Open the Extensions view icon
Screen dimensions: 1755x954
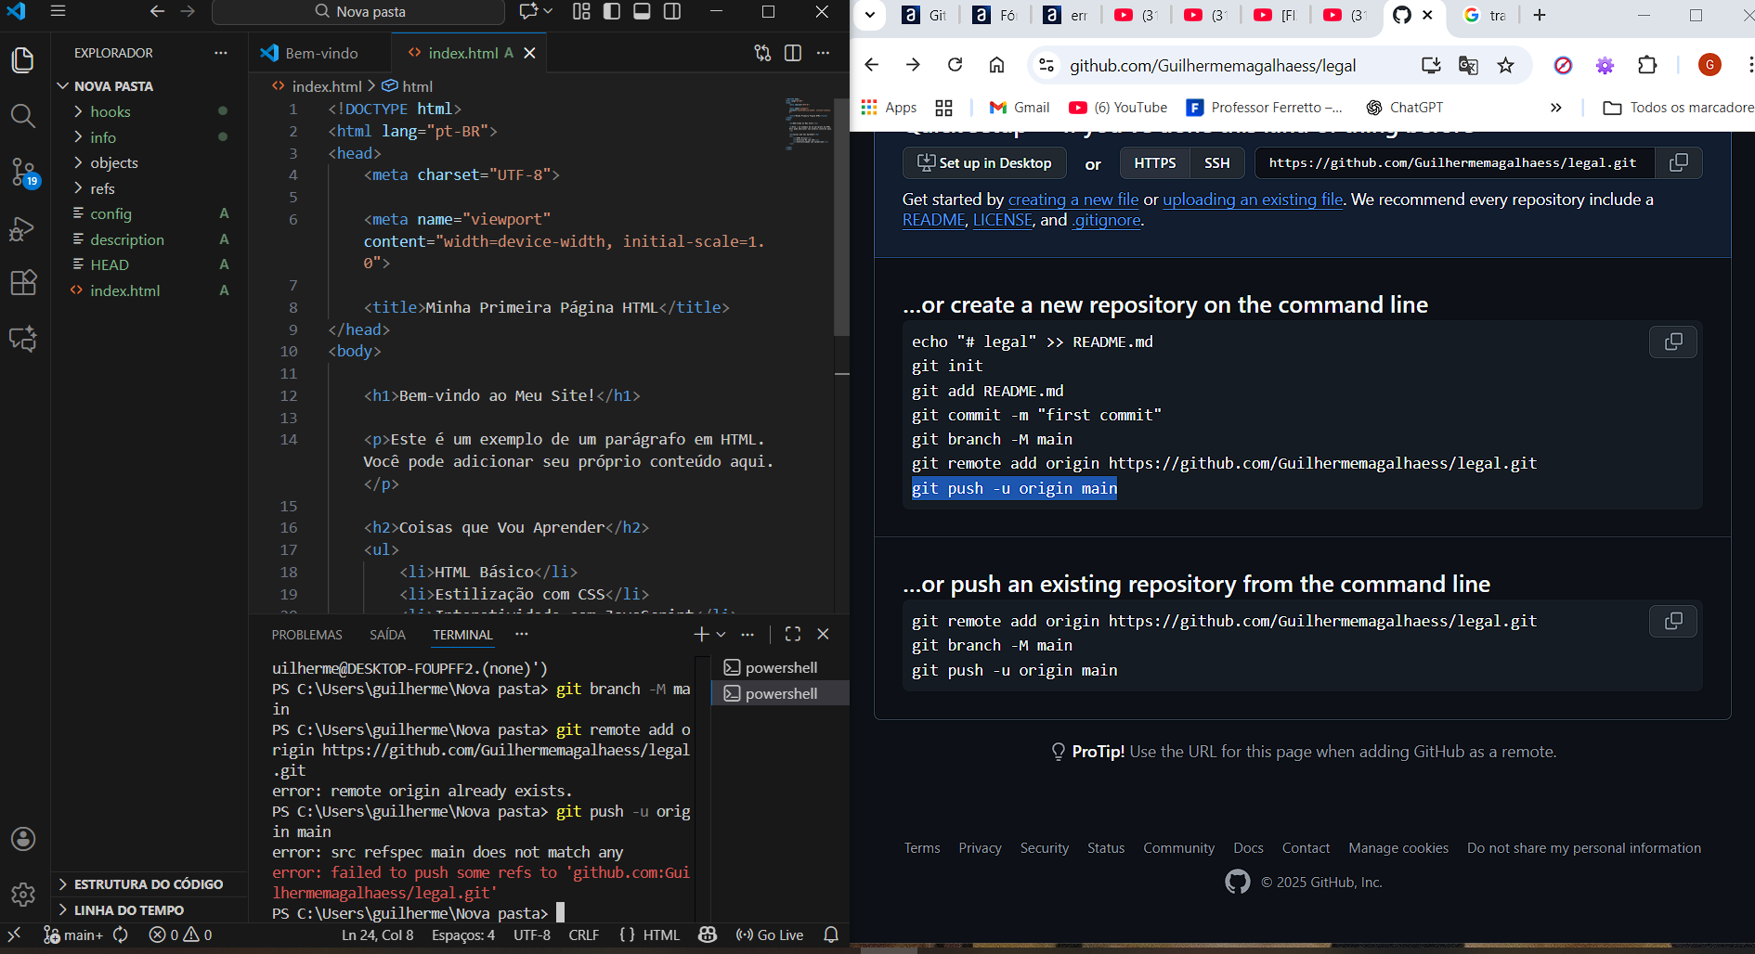point(23,282)
